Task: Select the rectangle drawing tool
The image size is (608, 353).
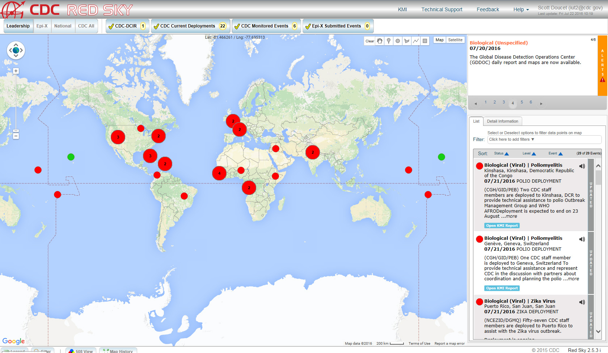Action: click(x=425, y=41)
